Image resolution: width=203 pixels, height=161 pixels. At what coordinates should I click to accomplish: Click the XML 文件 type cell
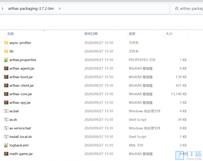tap(136, 145)
